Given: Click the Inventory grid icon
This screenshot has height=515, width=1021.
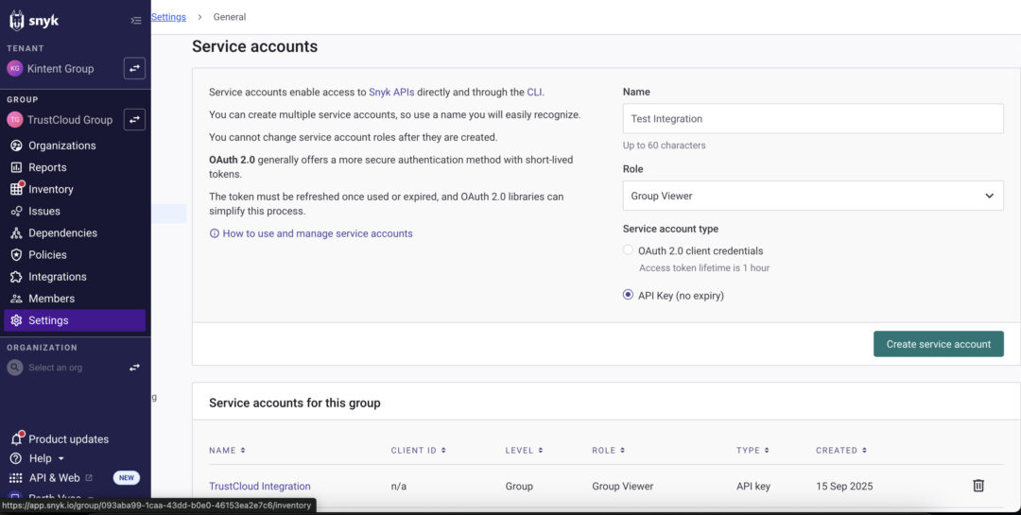Looking at the screenshot, I should [17, 189].
